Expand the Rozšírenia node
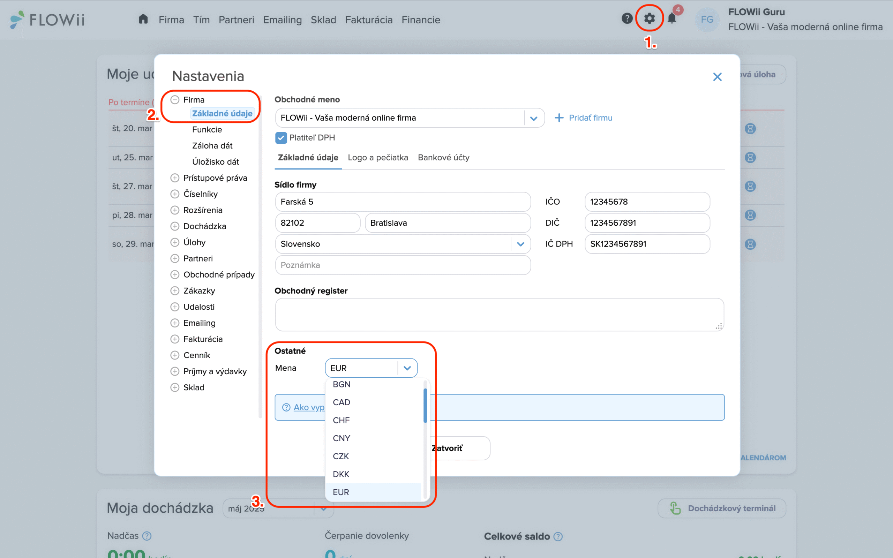Image resolution: width=893 pixels, height=558 pixels. (x=175, y=210)
